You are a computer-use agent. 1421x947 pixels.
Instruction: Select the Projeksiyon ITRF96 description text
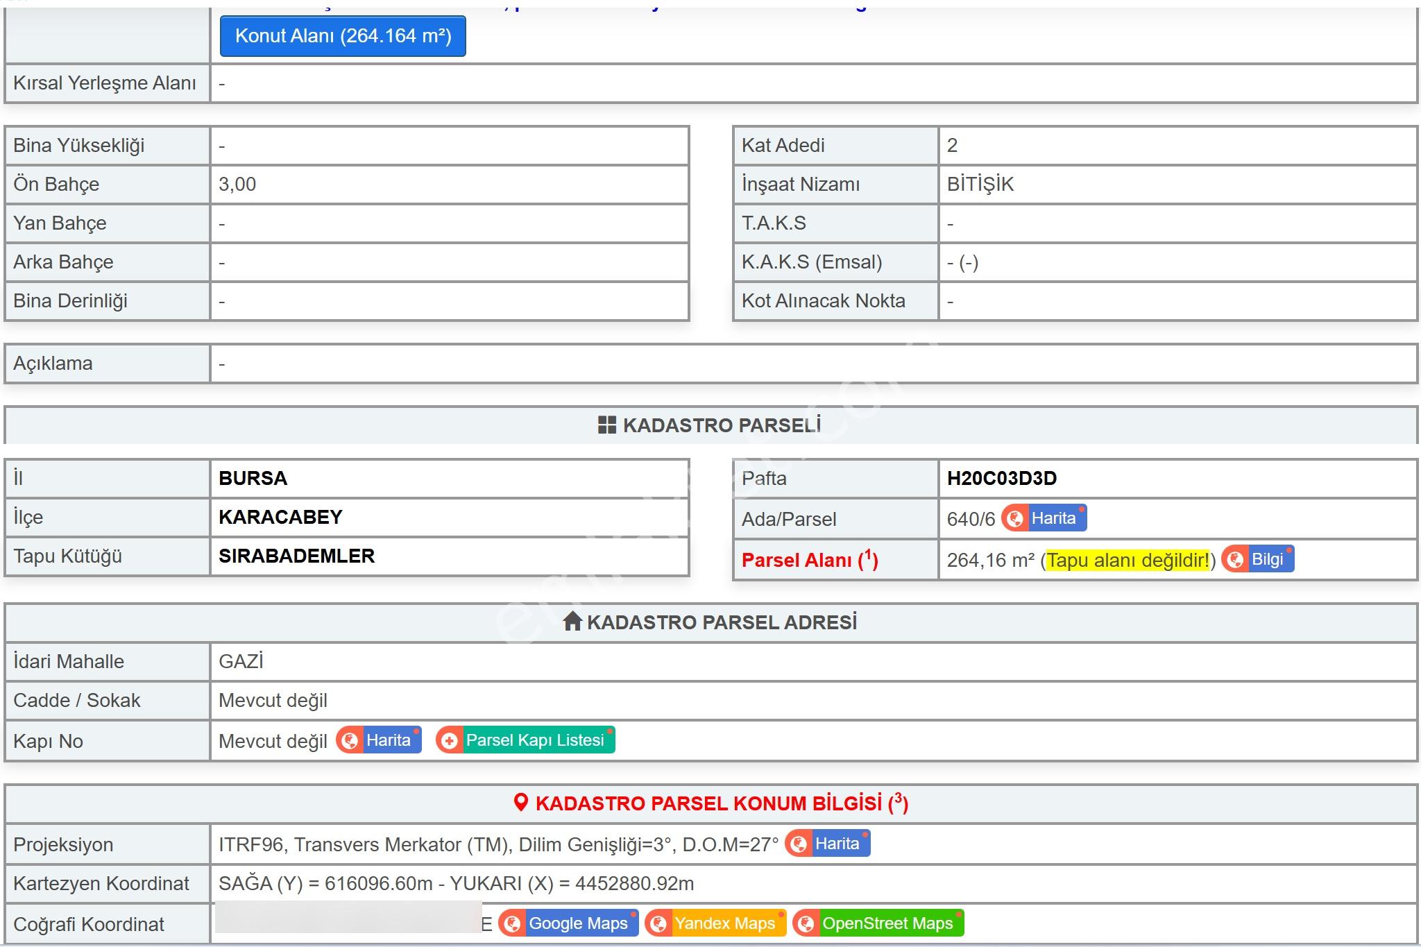[499, 844]
